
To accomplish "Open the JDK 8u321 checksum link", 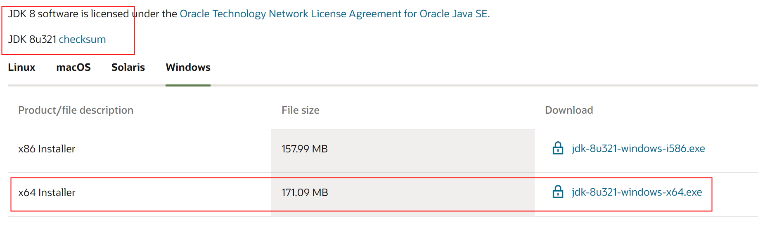I will point(82,39).
